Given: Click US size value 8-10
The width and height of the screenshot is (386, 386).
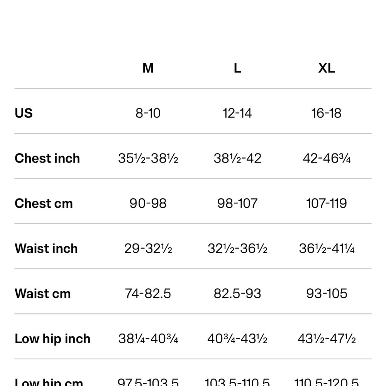Looking at the screenshot, I should pyautogui.click(x=148, y=113).
